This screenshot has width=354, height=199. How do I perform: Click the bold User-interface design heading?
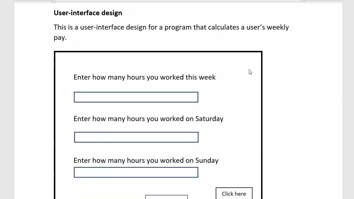88,13
